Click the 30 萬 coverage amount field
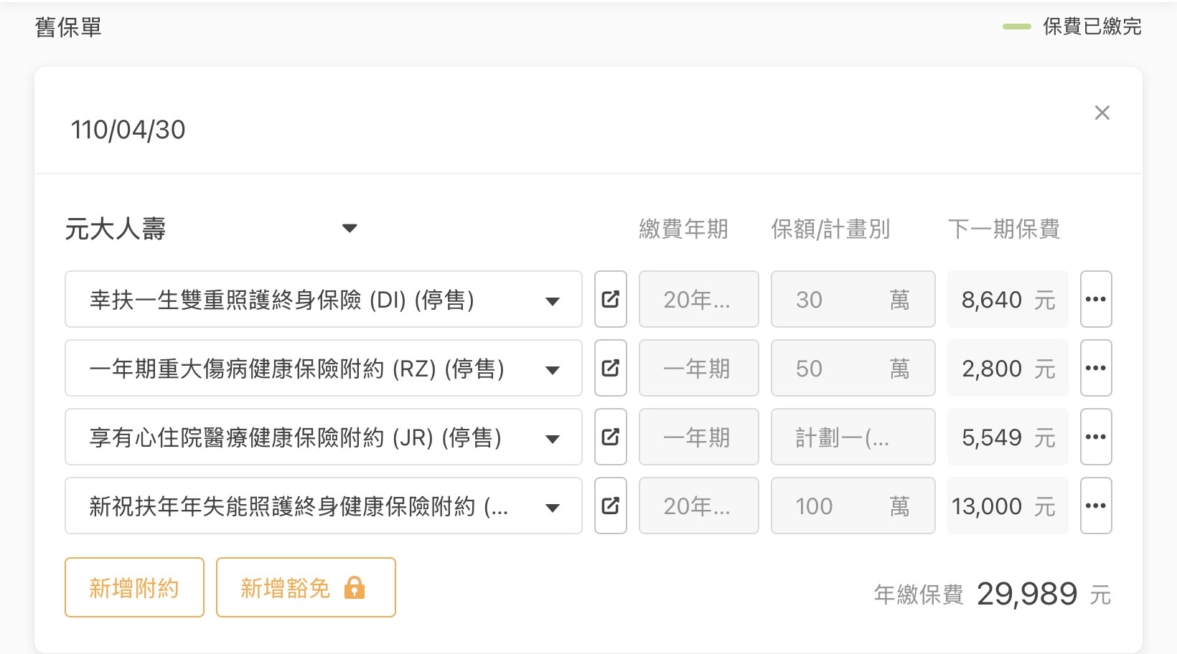Screen dimensions: 1177x654 coord(852,299)
